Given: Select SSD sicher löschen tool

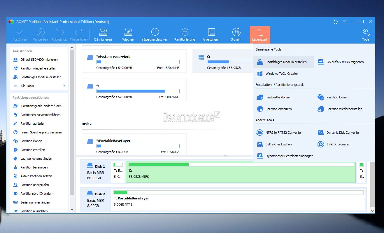Looking at the screenshot, I should click(274, 144).
